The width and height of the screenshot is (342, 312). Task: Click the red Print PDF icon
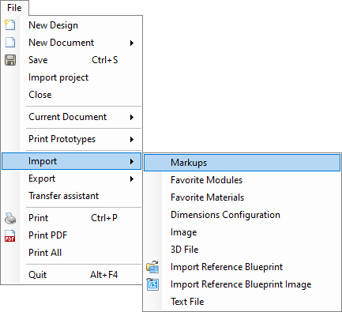pyautogui.click(x=9, y=235)
